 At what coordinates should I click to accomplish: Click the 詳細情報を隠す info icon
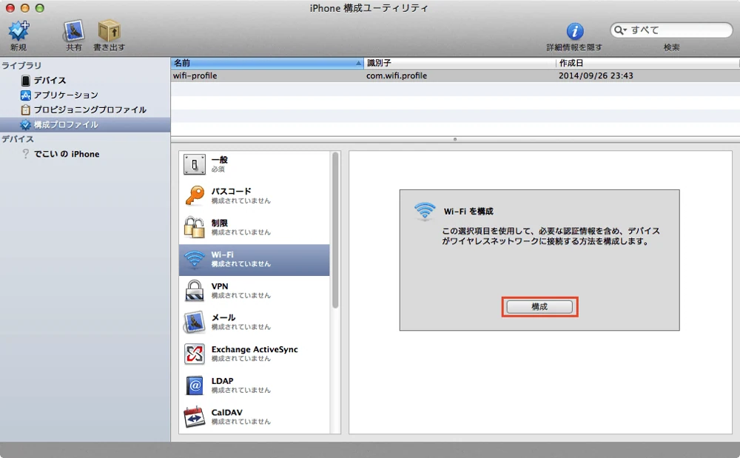[x=574, y=32]
